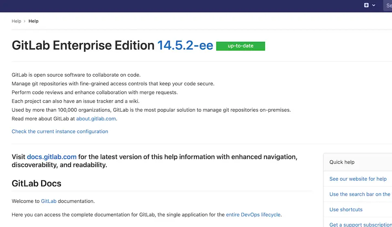Open See our website for help
Image resolution: width=392 pixels, height=227 pixels.
pyautogui.click(x=358, y=179)
